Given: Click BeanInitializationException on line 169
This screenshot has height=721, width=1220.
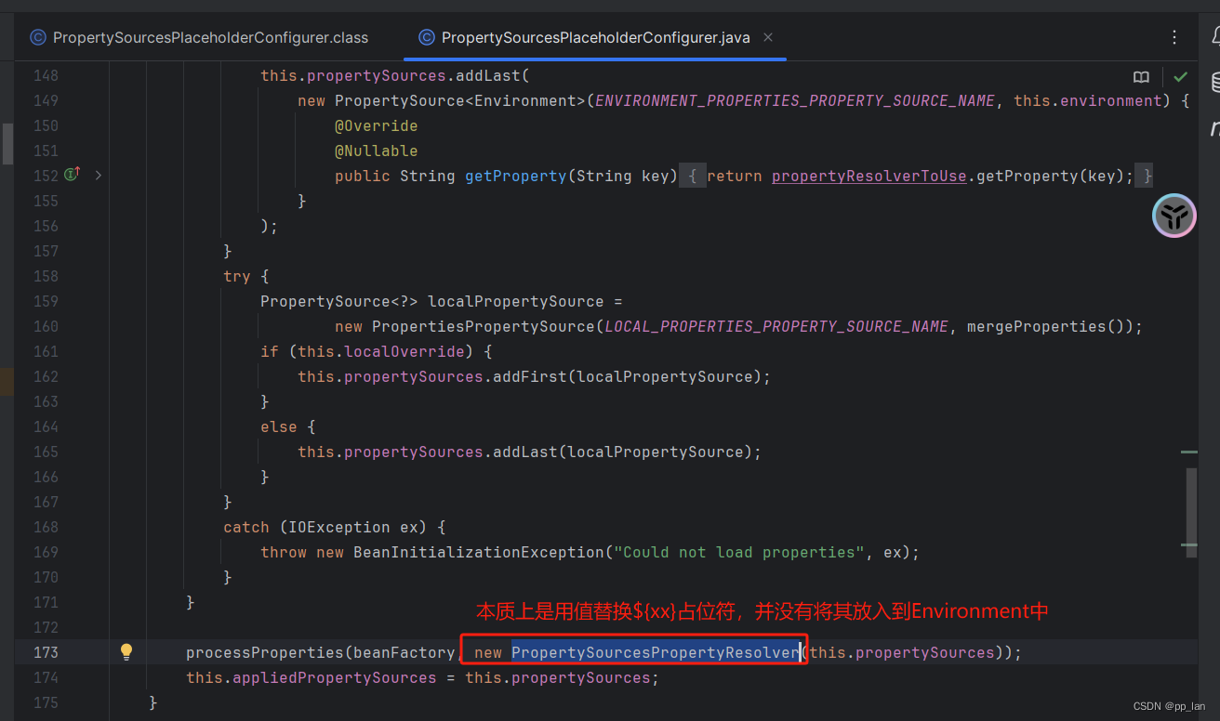Looking at the screenshot, I should [x=479, y=552].
